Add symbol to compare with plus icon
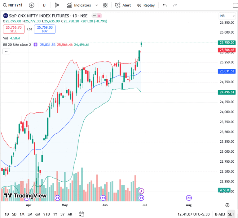This screenshot has height=218, width=238. [32, 5]
